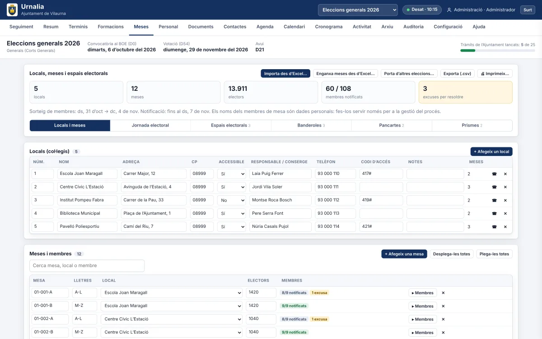Screen dimensions: 542x339
Task: Switch to the Jornada electoral tab
Action: tap(150, 125)
